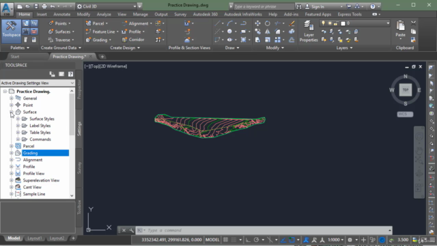Toggle object snap tracking in status bar

tap(283, 240)
